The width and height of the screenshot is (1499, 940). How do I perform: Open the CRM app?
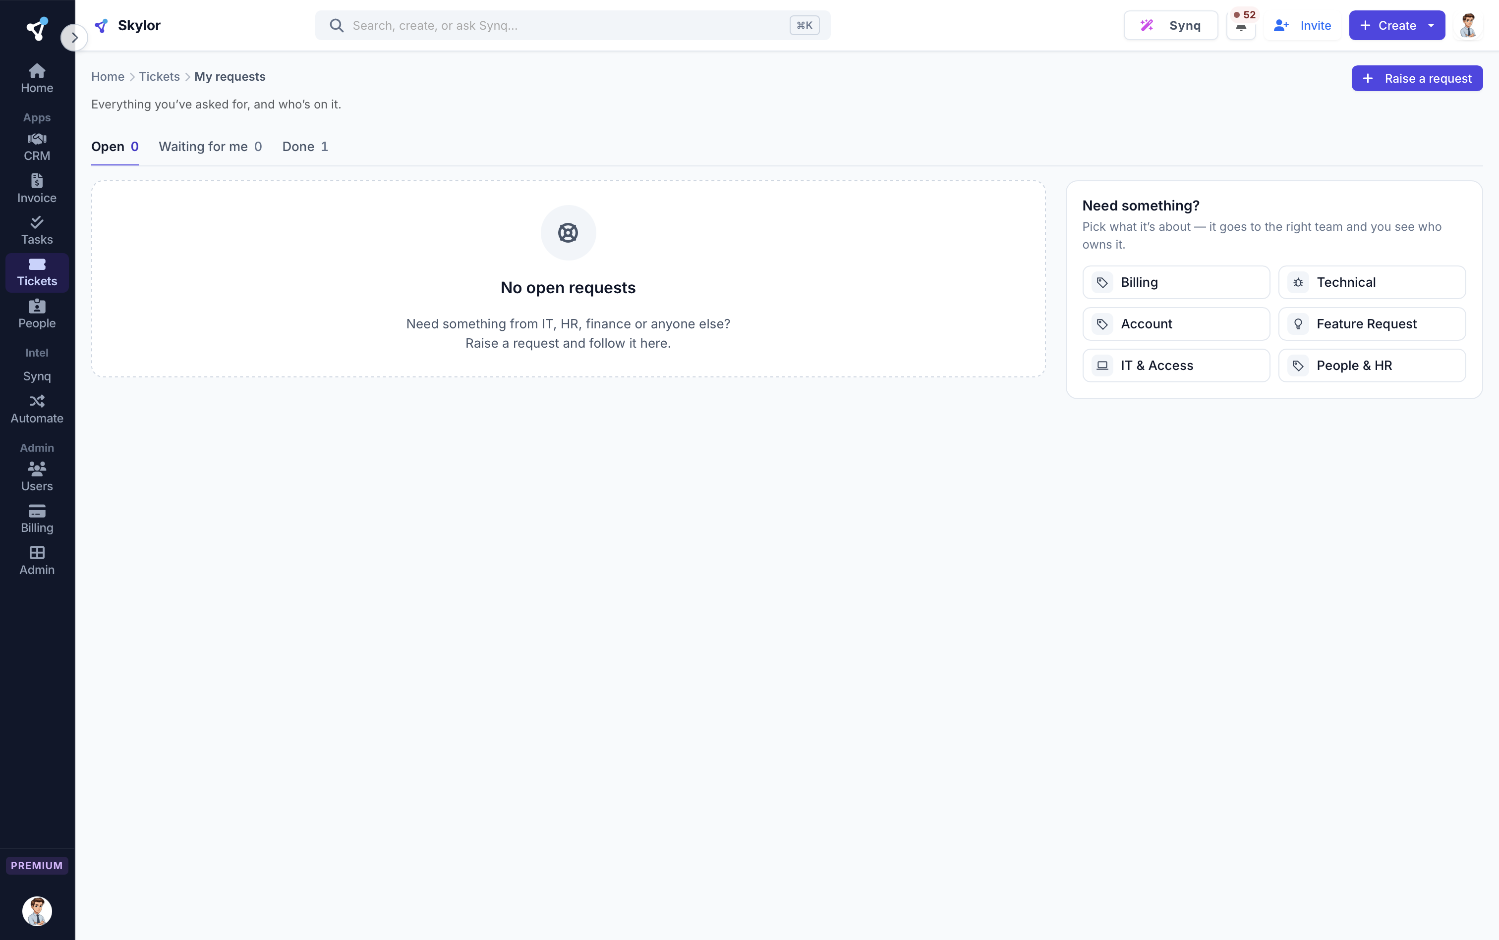(x=37, y=147)
